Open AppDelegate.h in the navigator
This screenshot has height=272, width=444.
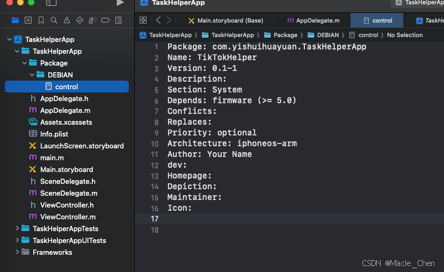pos(64,98)
